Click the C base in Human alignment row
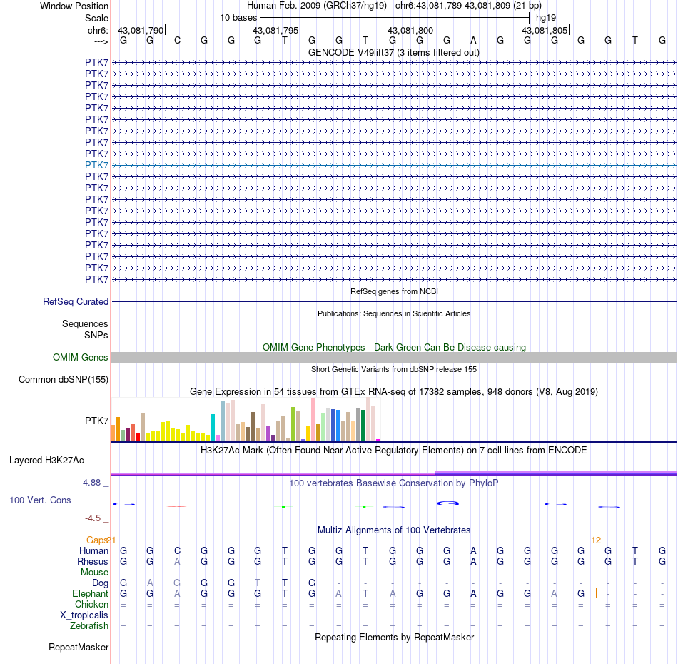 click(x=177, y=550)
